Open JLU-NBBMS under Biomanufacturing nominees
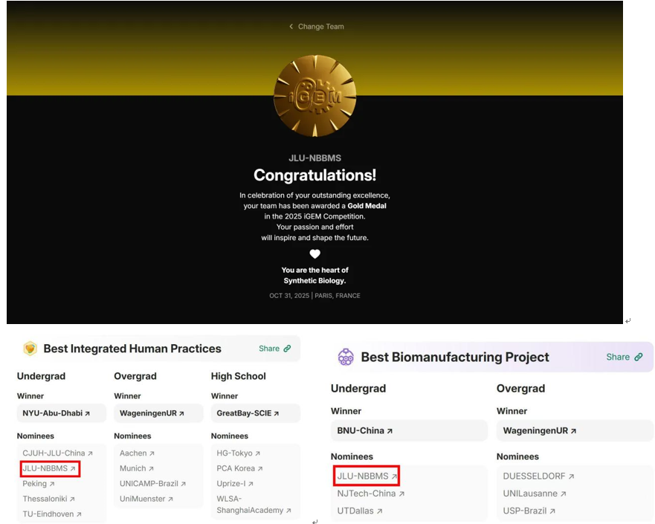Screen dimensions: 655x524 pyautogui.click(x=367, y=476)
